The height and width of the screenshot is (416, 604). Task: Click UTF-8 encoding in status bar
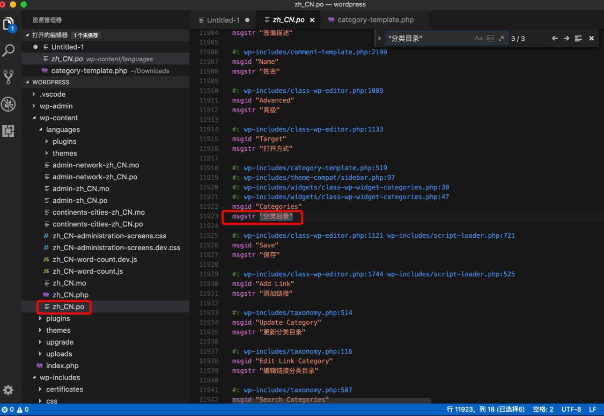point(571,410)
